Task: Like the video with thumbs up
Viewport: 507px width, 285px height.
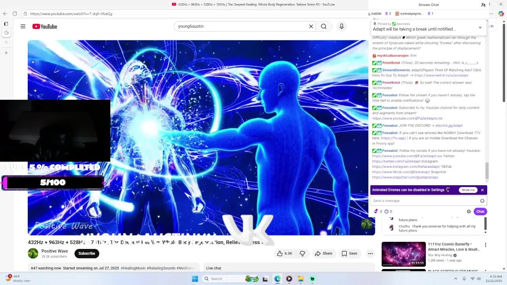Action: [x=284, y=253]
